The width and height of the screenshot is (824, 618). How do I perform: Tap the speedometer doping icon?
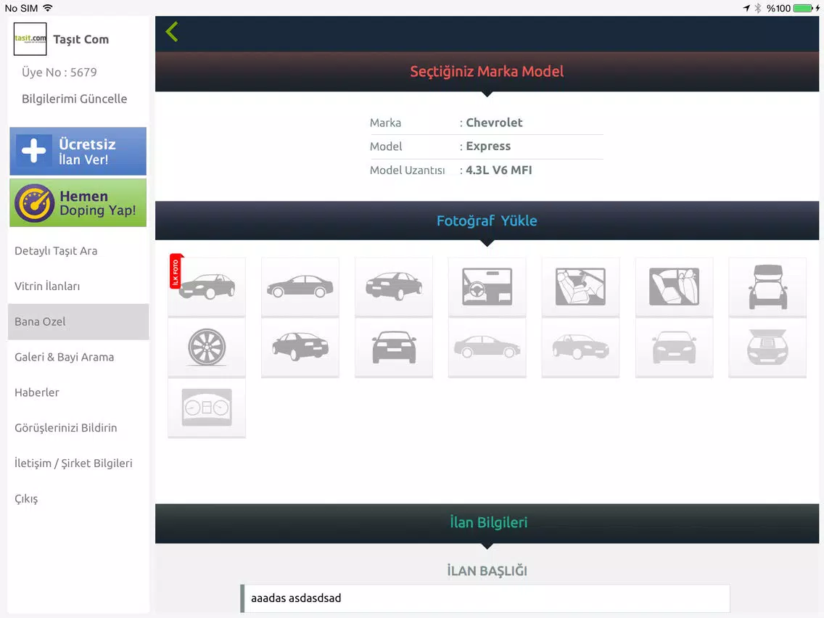point(34,203)
